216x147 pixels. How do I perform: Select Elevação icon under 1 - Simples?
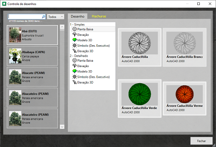pyautogui.click(x=75, y=35)
